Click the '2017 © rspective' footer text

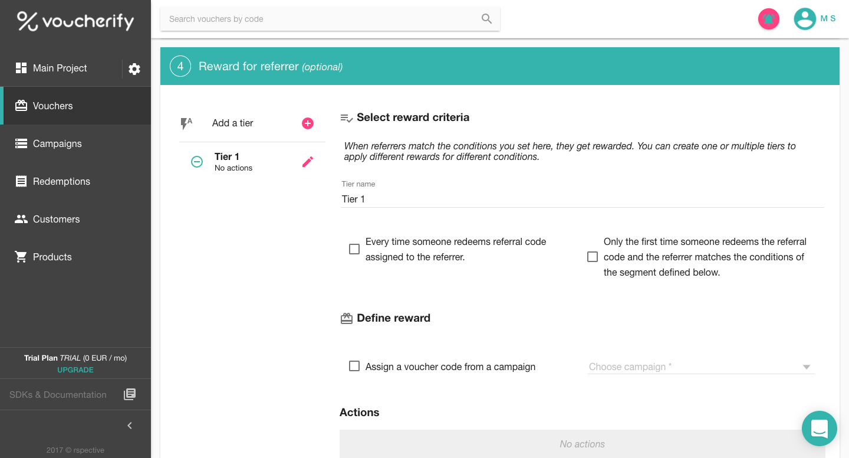pos(75,450)
